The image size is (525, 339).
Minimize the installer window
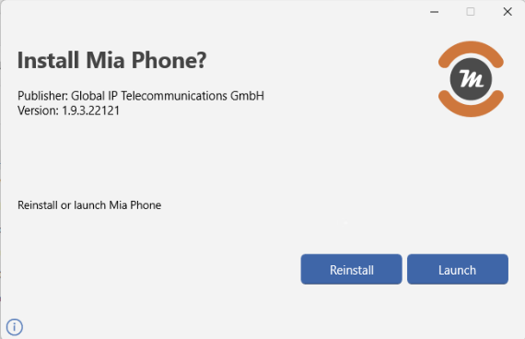tap(434, 12)
